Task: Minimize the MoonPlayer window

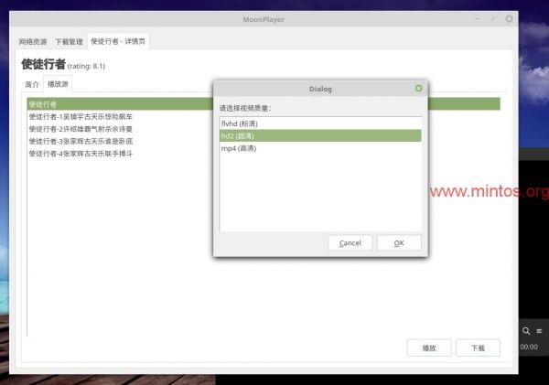Action: 478,18
